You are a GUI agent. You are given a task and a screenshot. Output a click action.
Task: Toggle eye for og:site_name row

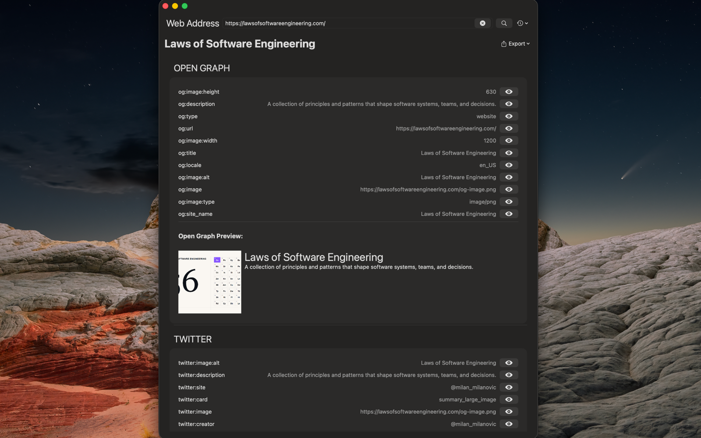(509, 214)
